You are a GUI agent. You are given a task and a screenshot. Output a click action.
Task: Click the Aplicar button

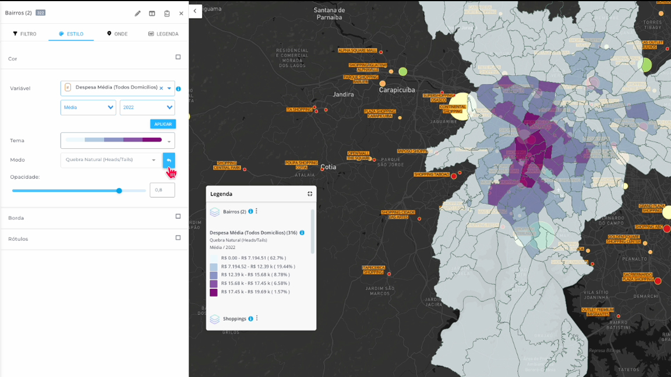[163, 124]
